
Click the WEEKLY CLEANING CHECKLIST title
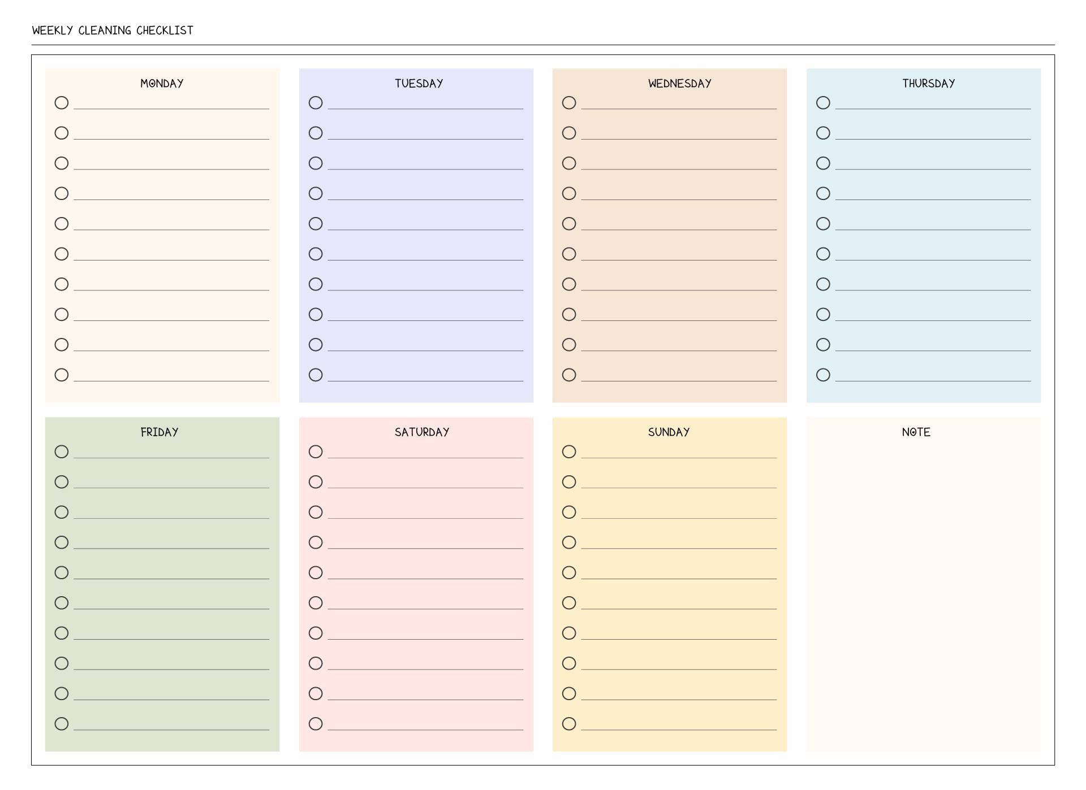113,31
